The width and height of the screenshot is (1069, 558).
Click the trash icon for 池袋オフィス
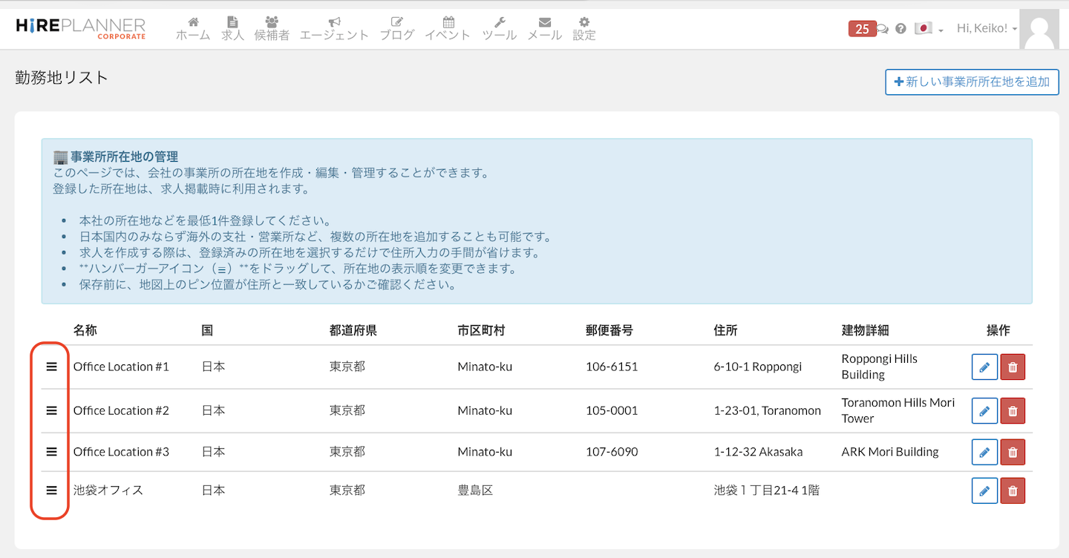[x=1013, y=490]
